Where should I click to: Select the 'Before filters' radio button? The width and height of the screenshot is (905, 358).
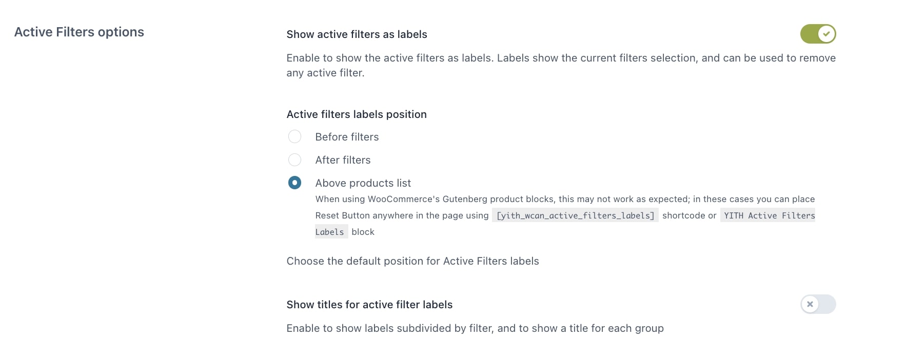(x=294, y=136)
